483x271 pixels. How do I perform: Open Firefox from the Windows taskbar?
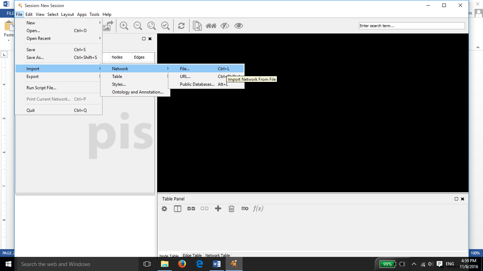pos(182,264)
